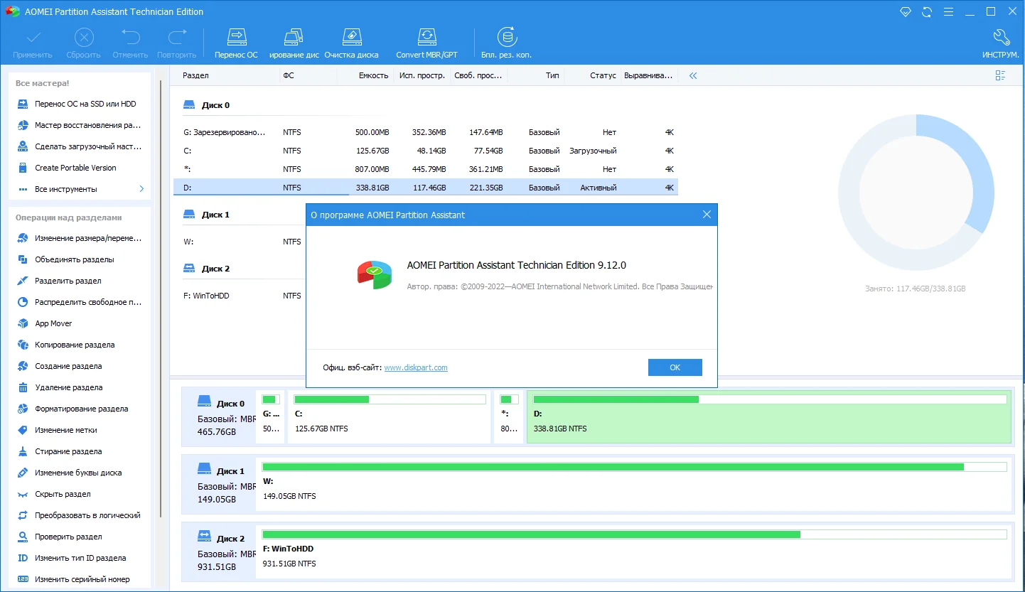Open App Mover from sidebar
This screenshot has height=592, width=1025.
pyautogui.click(x=80, y=323)
